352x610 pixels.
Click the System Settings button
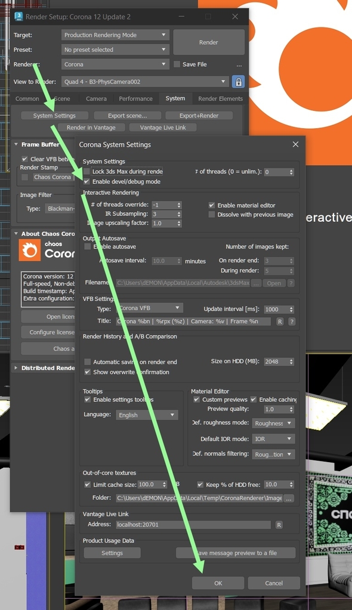54,116
